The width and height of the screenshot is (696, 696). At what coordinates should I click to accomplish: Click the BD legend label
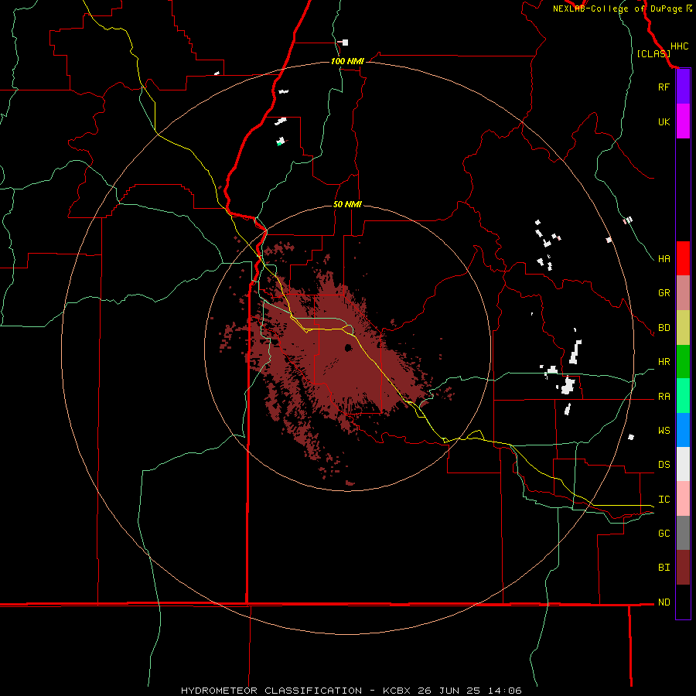pos(664,328)
